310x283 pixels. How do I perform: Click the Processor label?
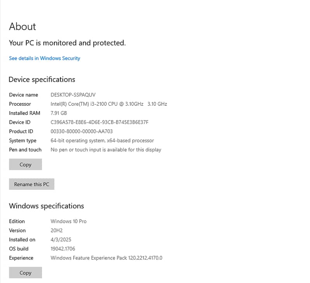coord(20,104)
